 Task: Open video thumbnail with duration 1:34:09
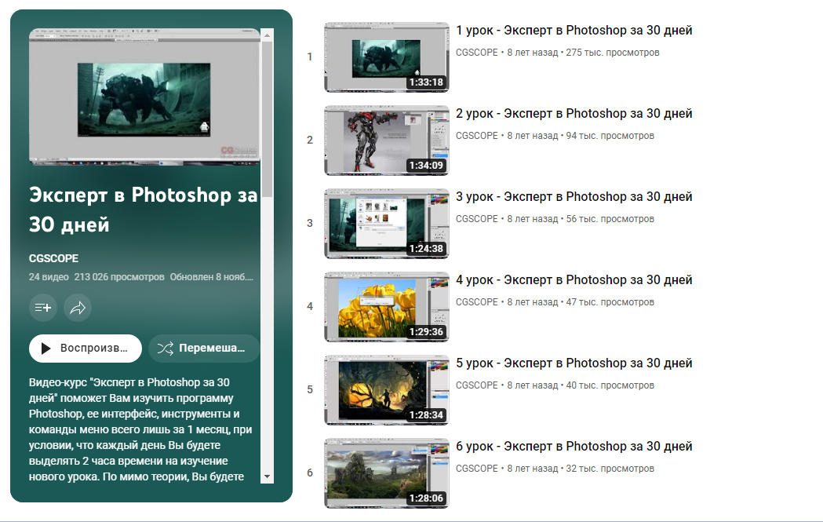pyautogui.click(x=387, y=141)
